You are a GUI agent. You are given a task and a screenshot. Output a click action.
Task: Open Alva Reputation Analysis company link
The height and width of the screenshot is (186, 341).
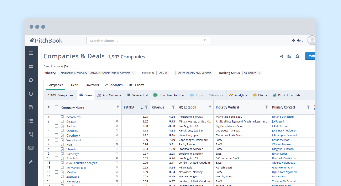81,163
